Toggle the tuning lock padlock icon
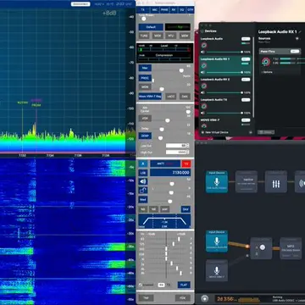Viewport: 305px width, 305px height. [143, 191]
